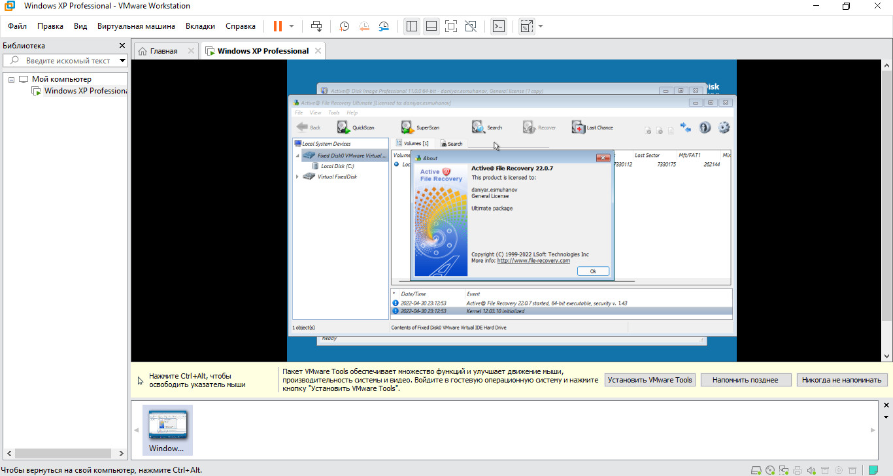Click Напомнить позднее button
893x476 pixels.
point(745,380)
